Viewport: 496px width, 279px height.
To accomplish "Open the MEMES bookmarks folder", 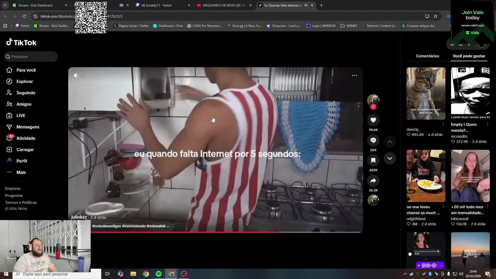I will click(349, 26).
